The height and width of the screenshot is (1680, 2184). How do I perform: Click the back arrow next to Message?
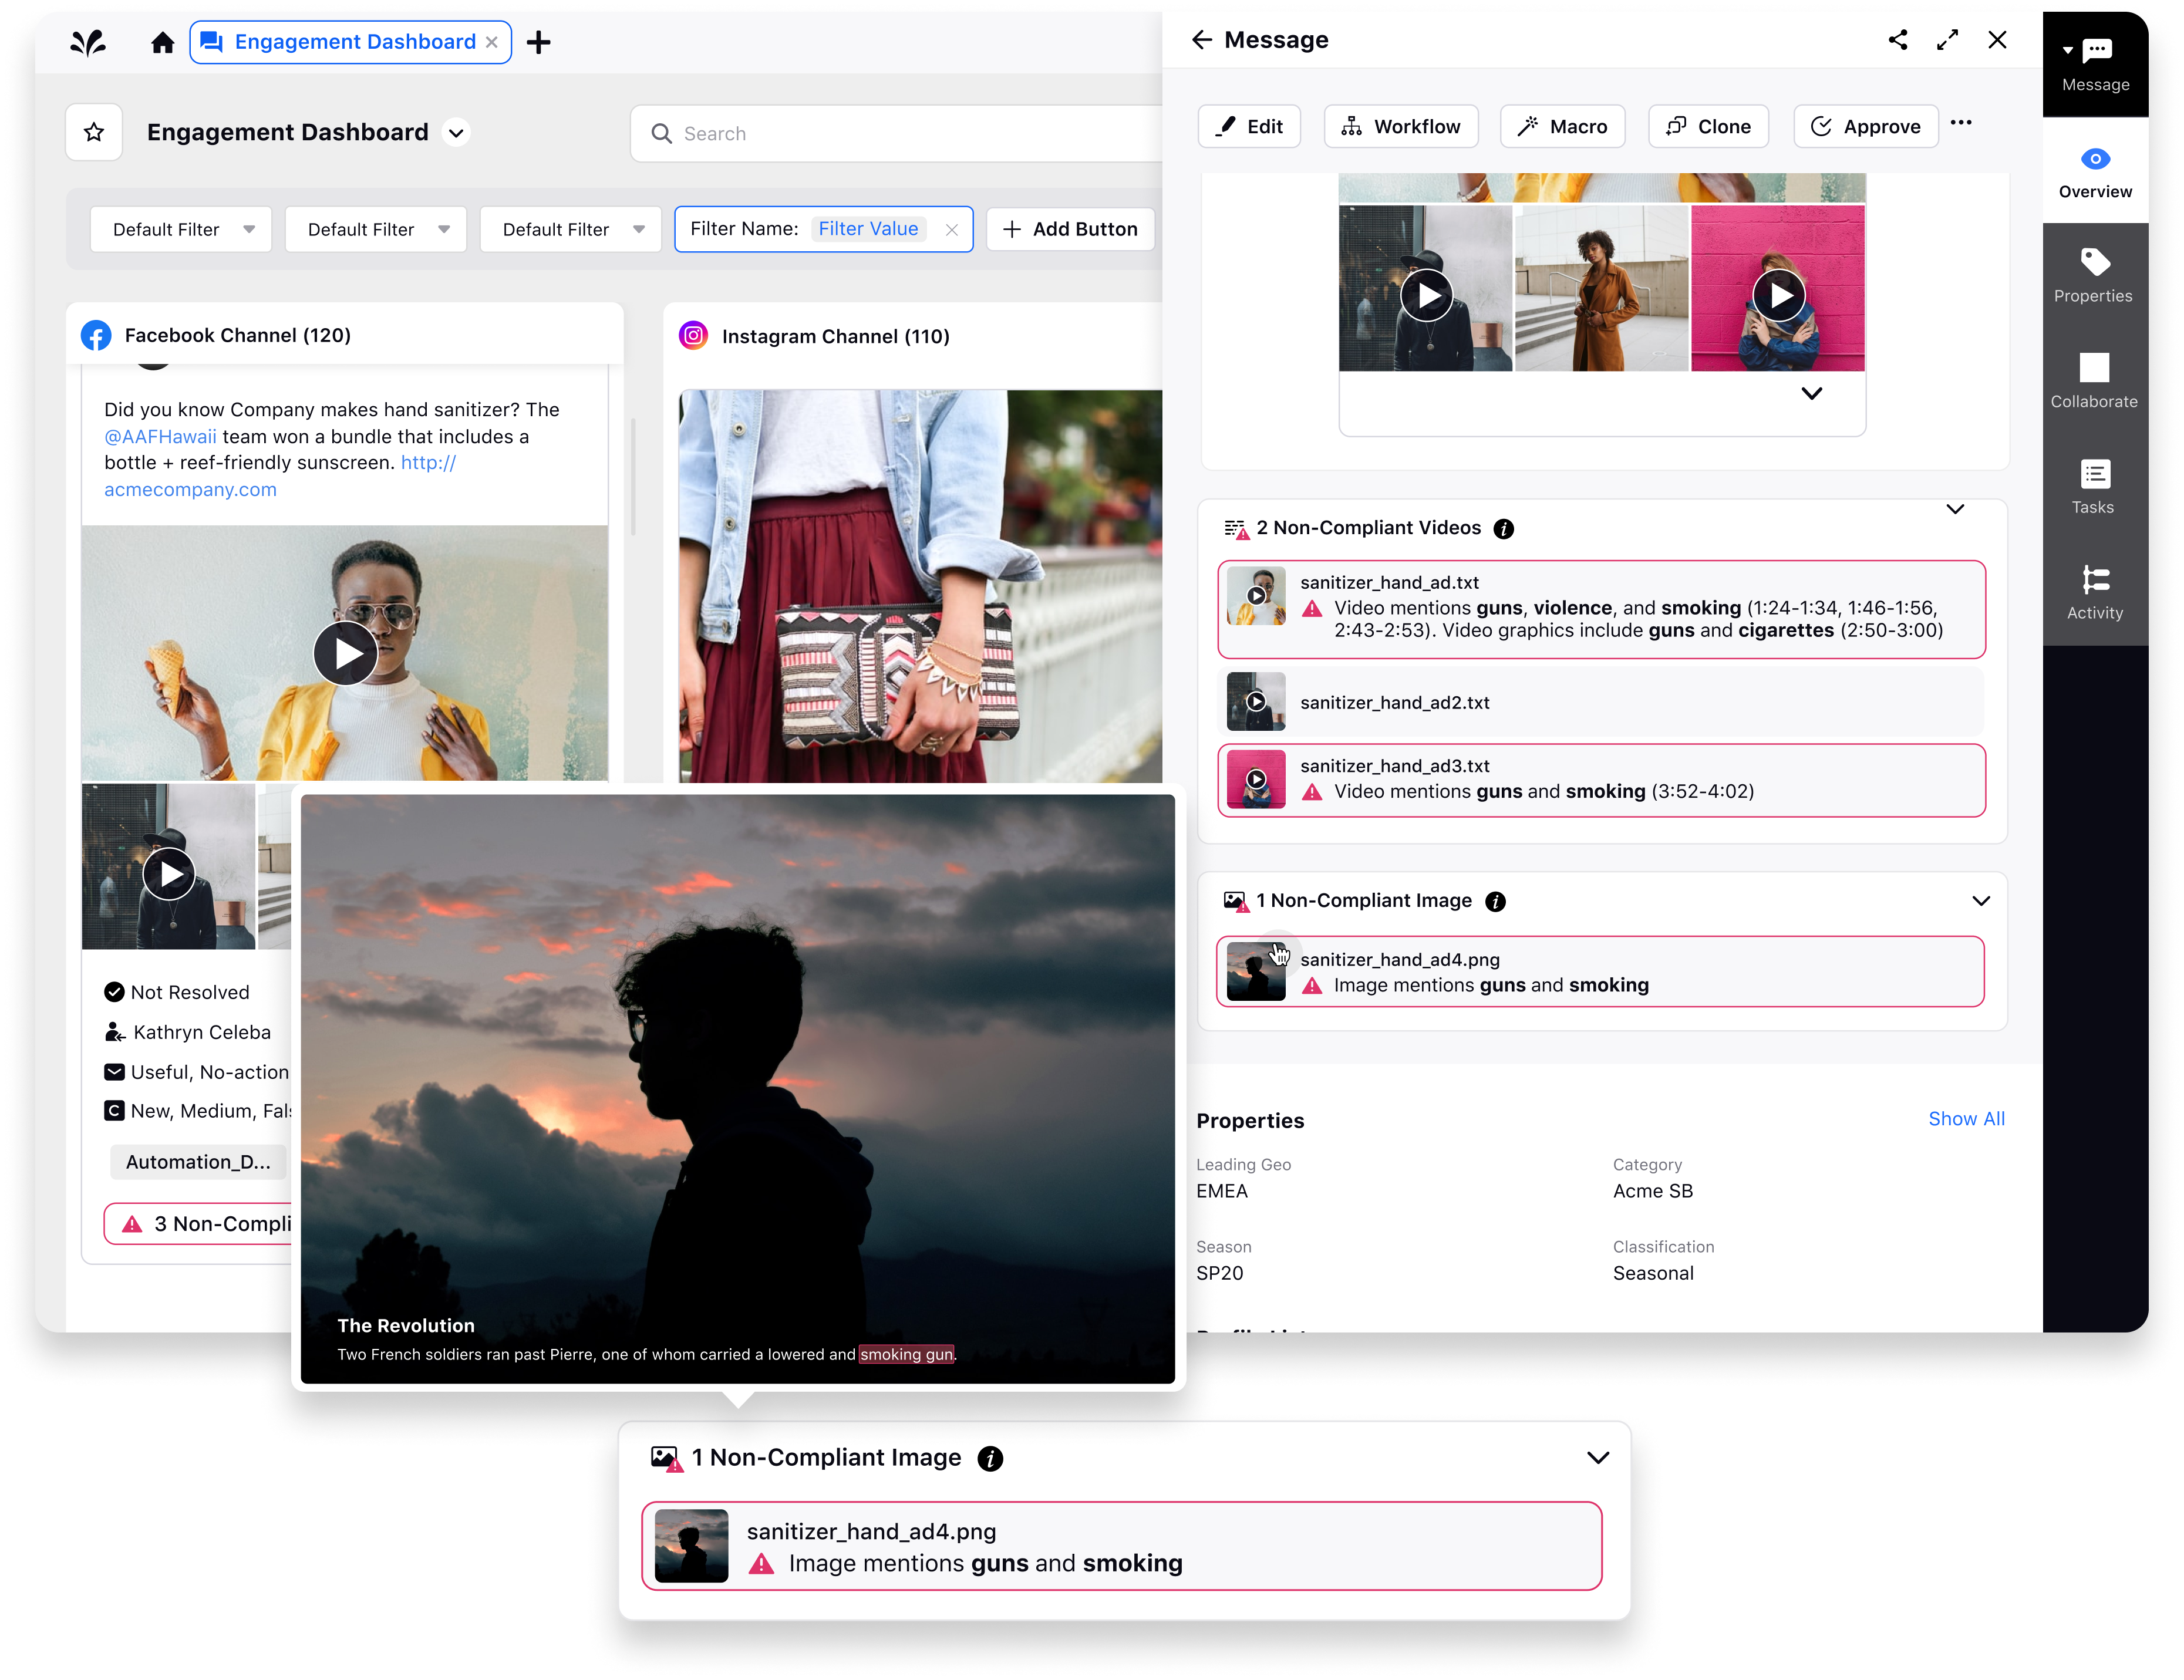(x=1201, y=40)
